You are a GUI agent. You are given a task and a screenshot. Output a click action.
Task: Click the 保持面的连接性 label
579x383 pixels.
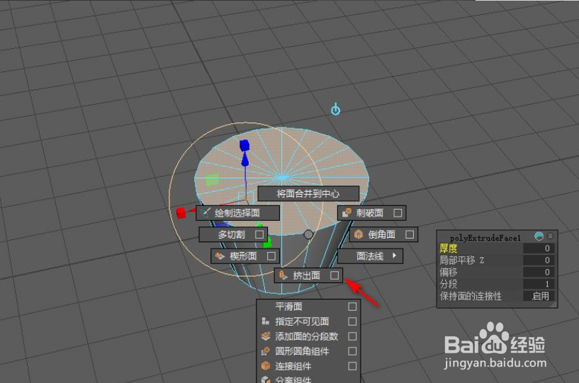pos(471,296)
